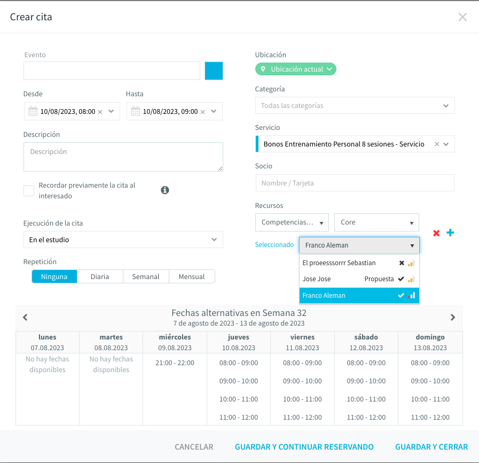
Task: Clear the selected Servicio with its X
Action: [437, 144]
